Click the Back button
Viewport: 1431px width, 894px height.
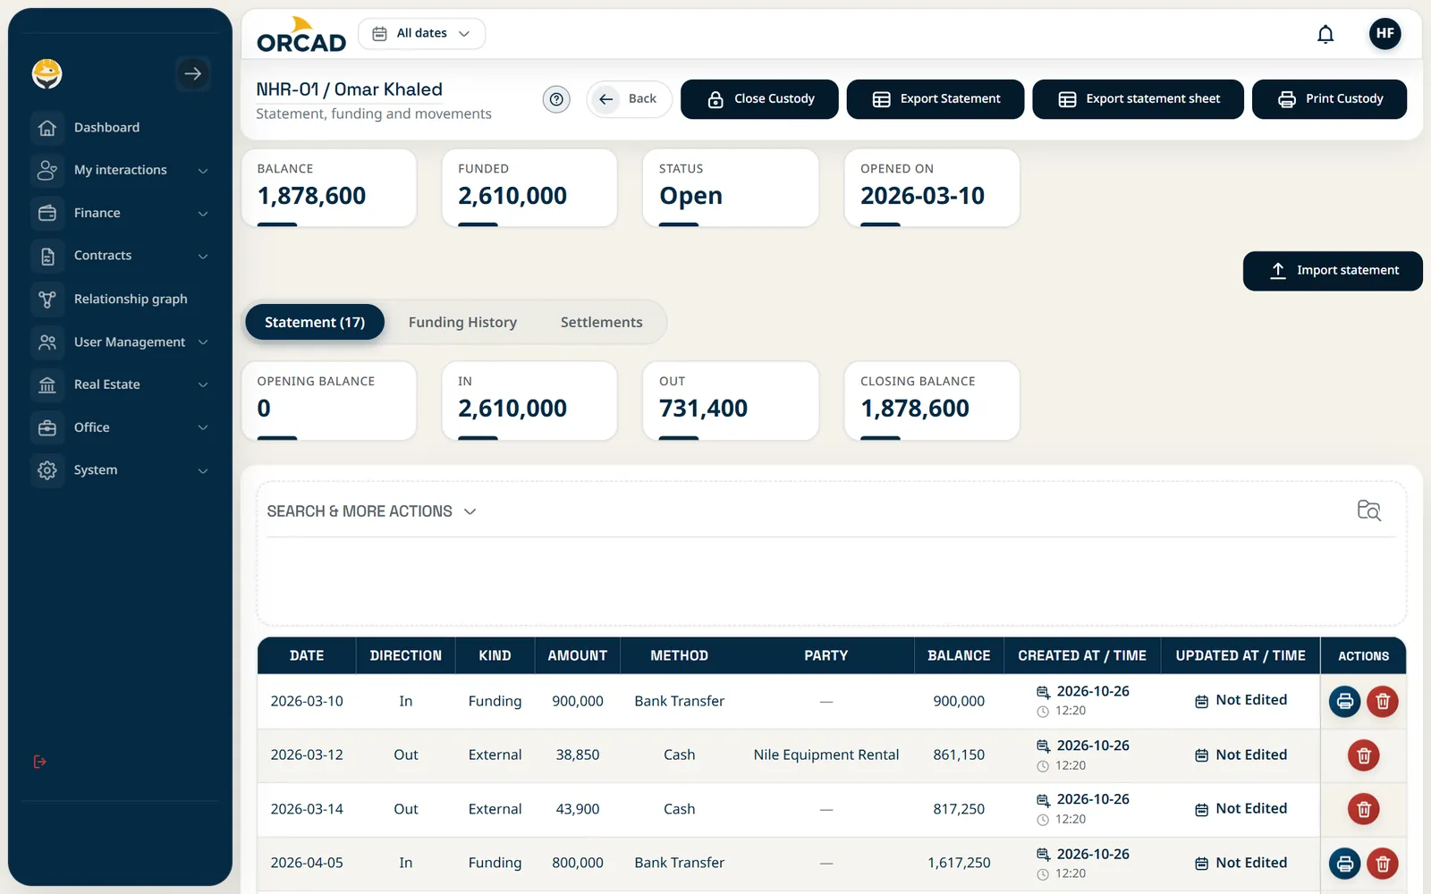tap(629, 99)
